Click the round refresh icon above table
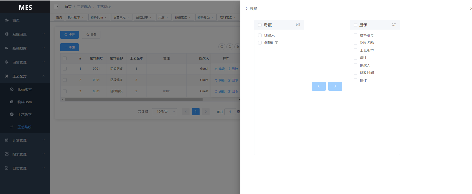 click(230, 47)
